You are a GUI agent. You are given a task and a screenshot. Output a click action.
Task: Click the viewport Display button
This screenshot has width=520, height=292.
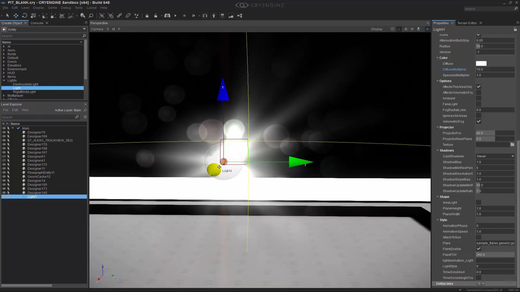point(377,29)
